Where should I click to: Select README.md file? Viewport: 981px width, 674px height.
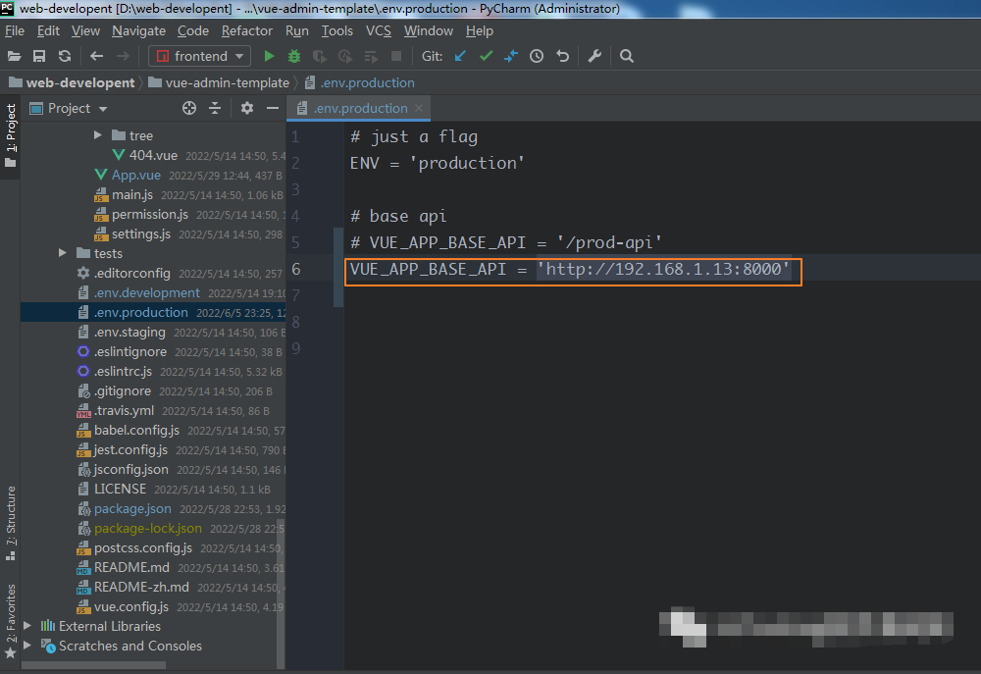131,567
